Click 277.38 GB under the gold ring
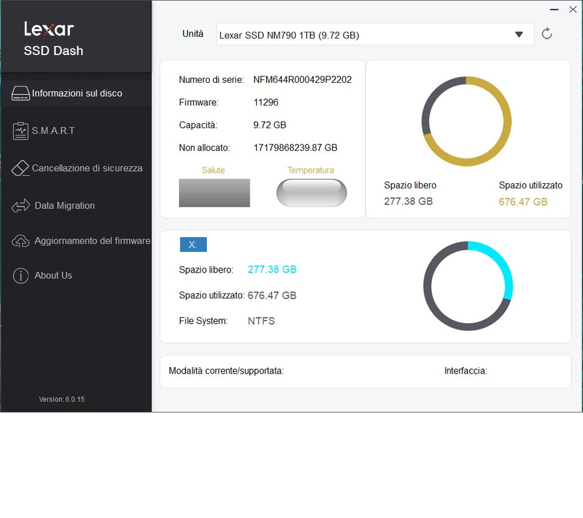Screen dimensions: 583x518 [x=409, y=201]
